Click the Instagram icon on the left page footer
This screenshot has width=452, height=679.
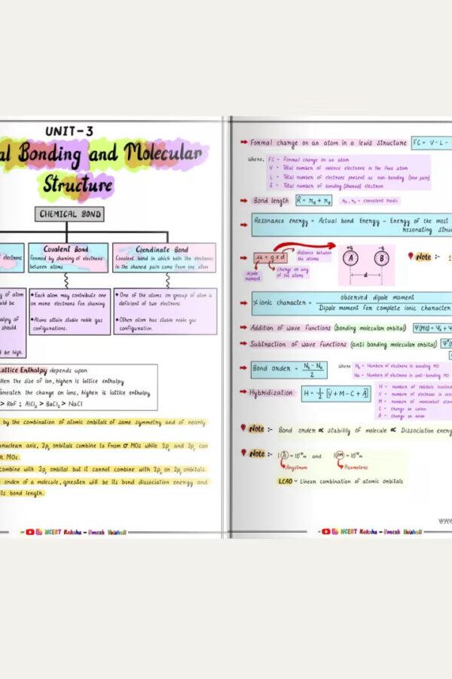39,532
